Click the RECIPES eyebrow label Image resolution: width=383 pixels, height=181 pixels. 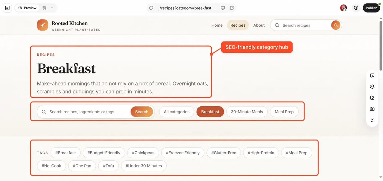coord(46,55)
